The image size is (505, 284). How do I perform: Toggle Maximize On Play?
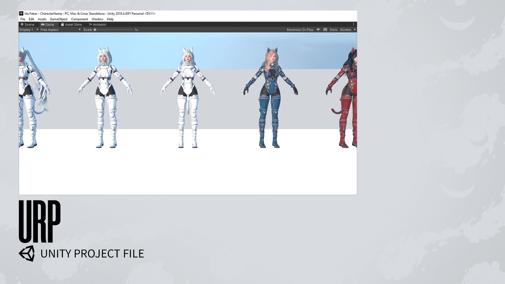pyautogui.click(x=300, y=30)
